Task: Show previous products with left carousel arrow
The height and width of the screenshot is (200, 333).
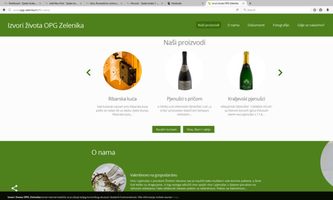Action: (x=88, y=72)
